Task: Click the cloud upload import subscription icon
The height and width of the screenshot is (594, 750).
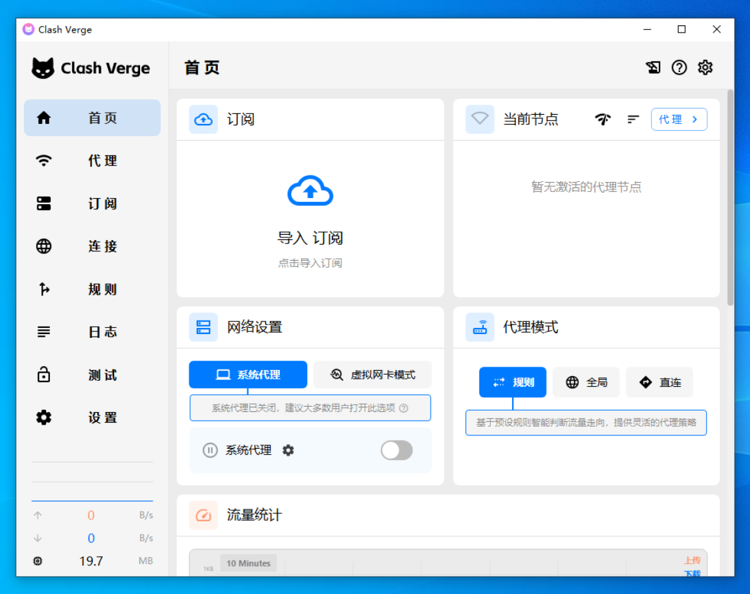Action: point(310,191)
